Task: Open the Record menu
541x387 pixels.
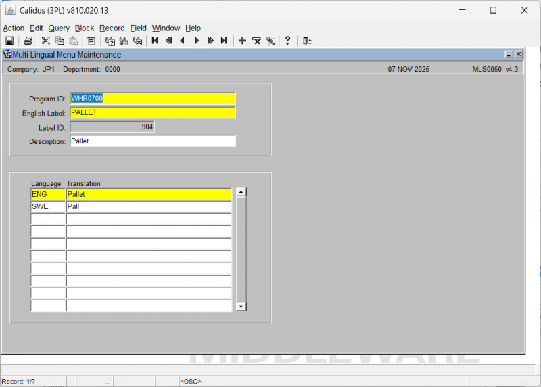Action: tap(112, 28)
